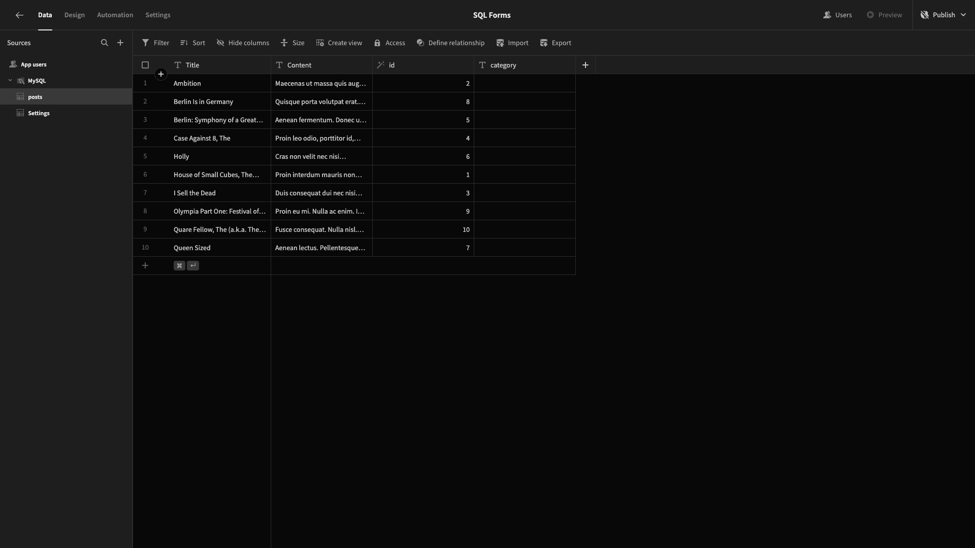Select the 'Ambition' title cell

click(x=220, y=83)
